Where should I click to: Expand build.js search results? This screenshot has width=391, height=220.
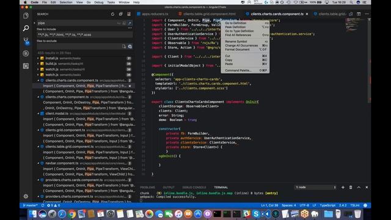coord(38,64)
